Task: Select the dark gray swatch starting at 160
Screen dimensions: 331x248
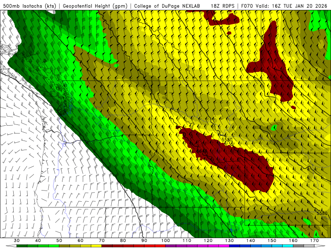Action: coord(298,246)
